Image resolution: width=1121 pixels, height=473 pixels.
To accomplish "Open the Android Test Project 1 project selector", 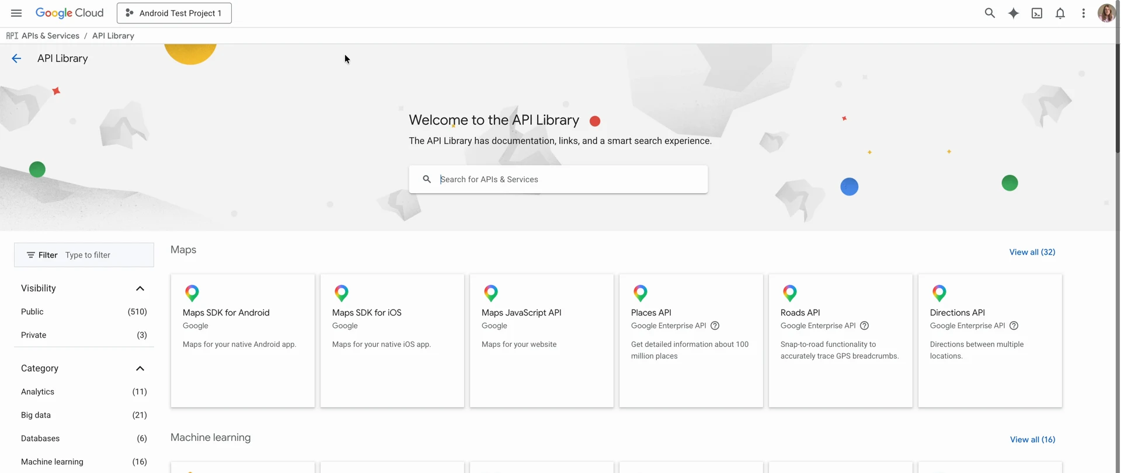I will coord(174,13).
